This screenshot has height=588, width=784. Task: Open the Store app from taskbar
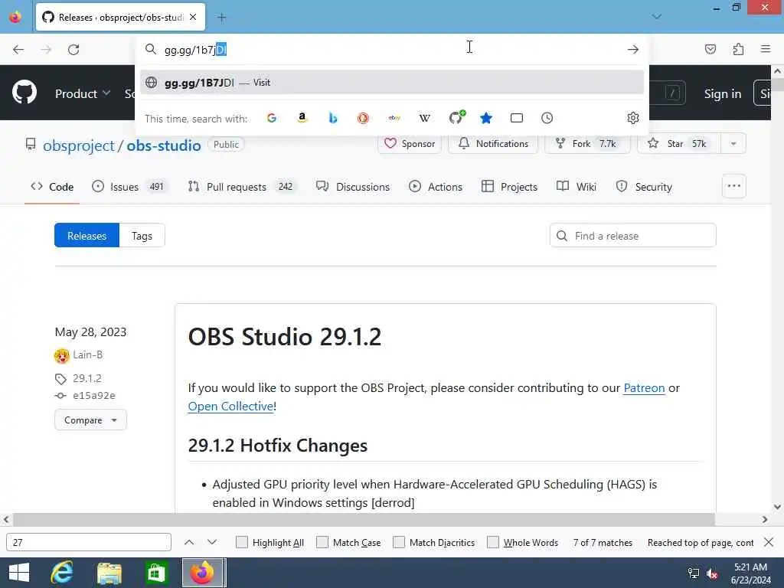(x=156, y=573)
